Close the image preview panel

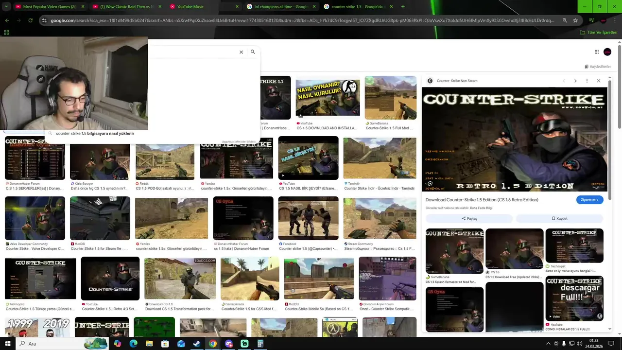[599, 81]
